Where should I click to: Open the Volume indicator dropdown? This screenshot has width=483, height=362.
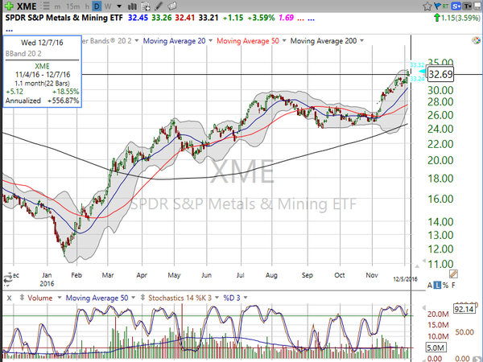click(60, 298)
